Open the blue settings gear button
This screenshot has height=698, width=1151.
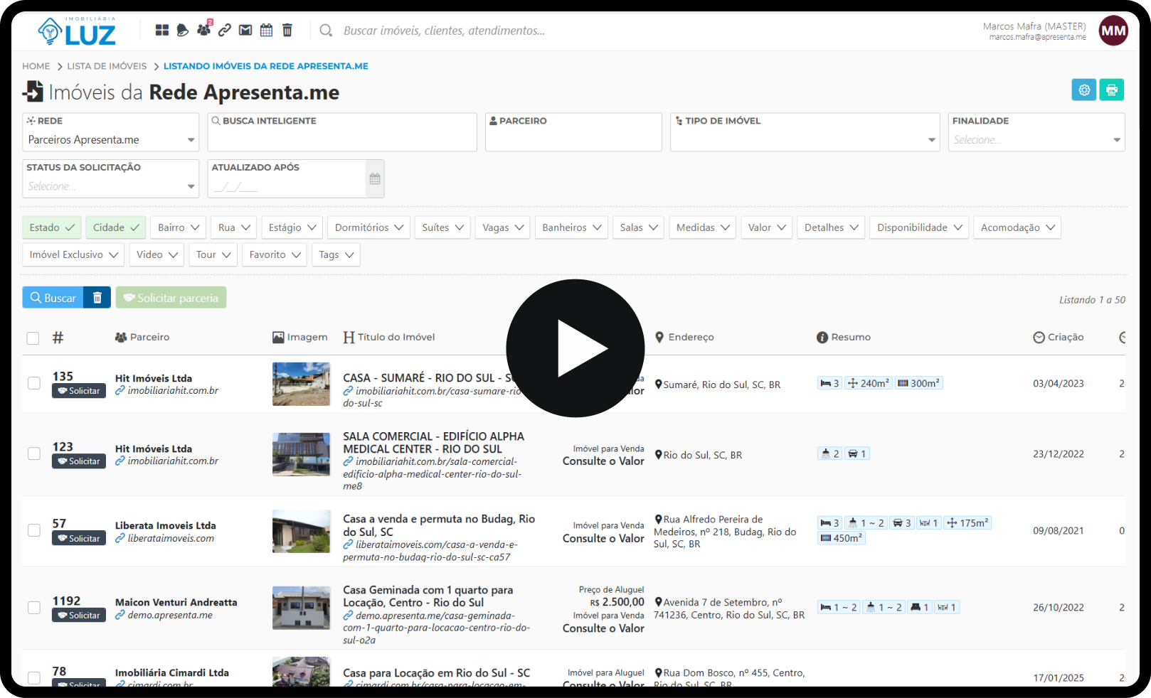point(1083,90)
